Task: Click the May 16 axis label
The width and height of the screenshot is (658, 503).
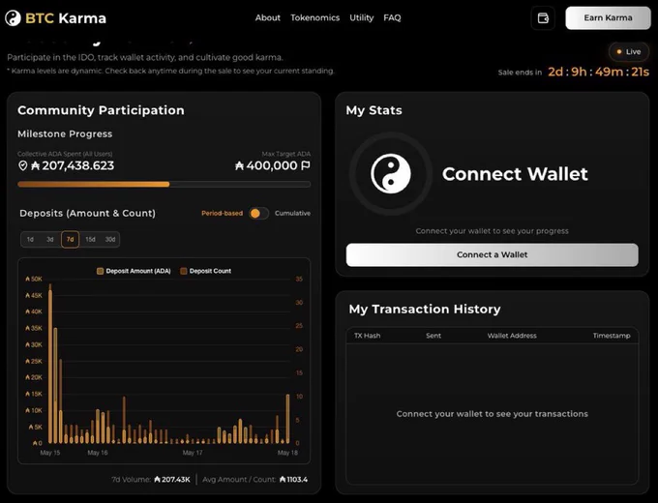Action: click(x=98, y=453)
